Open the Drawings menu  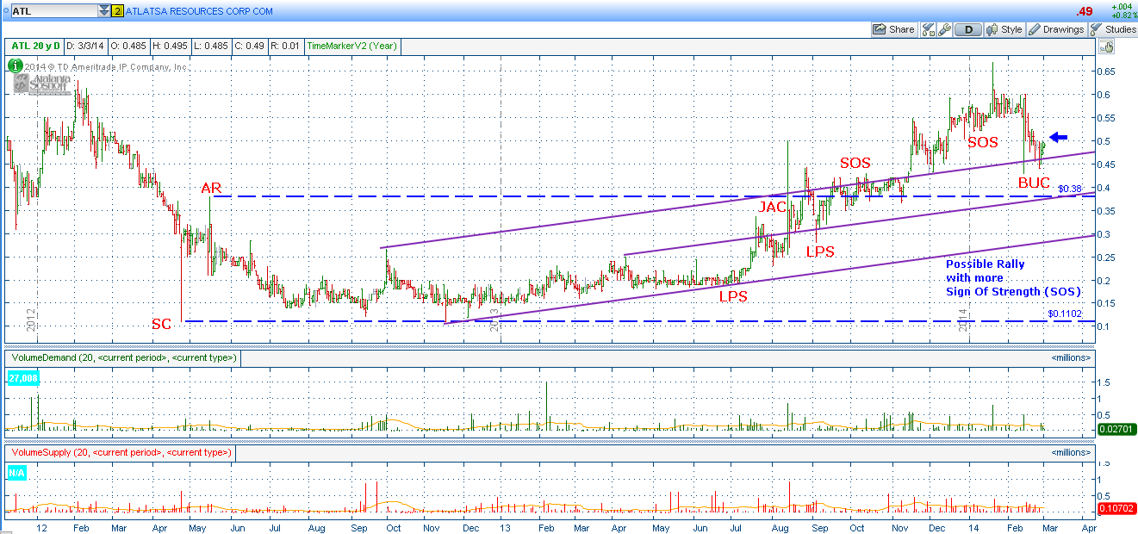1057,29
